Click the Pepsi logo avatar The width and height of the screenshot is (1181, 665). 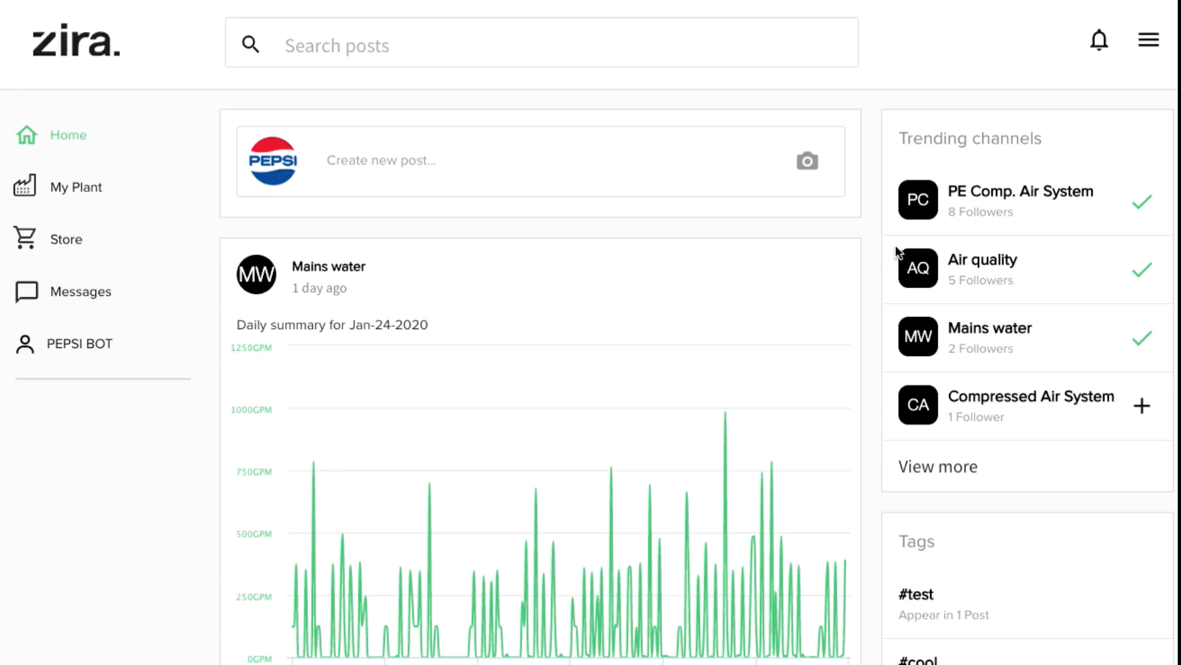(273, 161)
